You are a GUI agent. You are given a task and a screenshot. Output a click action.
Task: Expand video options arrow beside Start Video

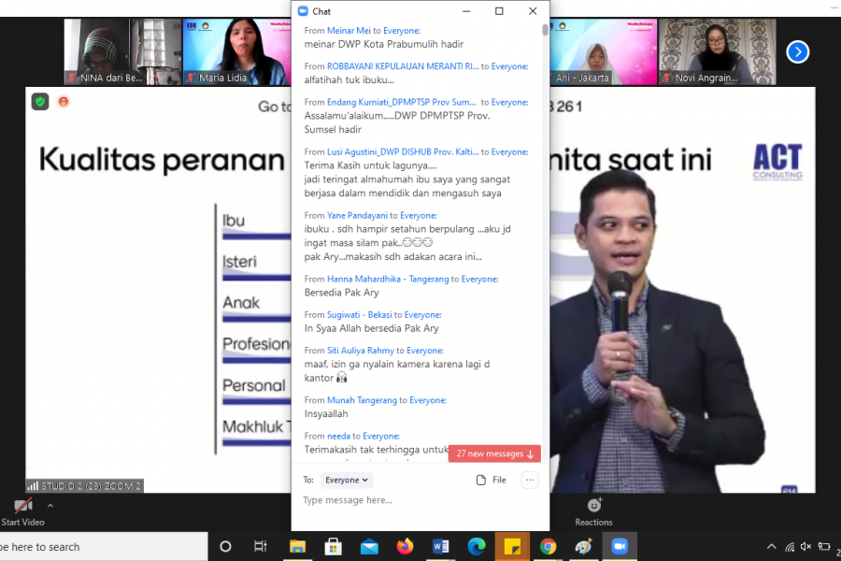pos(50,506)
